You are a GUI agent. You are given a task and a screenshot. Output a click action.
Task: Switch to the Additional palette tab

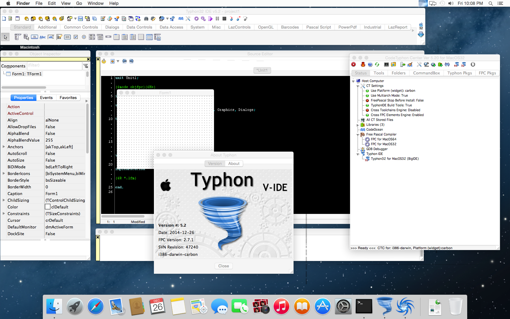(x=47, y=27)
